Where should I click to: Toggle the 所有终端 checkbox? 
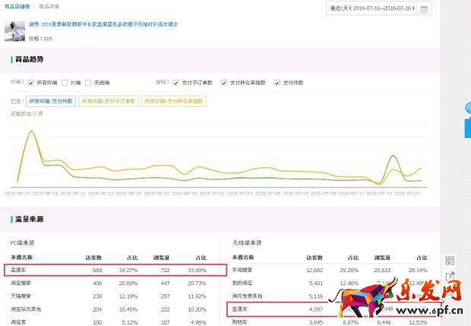31,82
